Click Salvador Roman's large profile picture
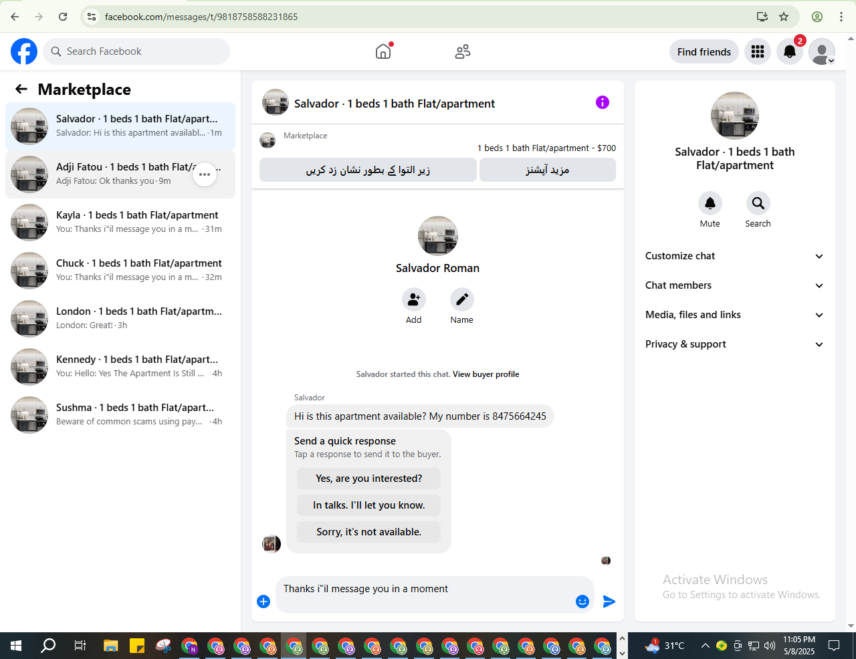This screenshot has height=659, width=856. click(438, 236)
